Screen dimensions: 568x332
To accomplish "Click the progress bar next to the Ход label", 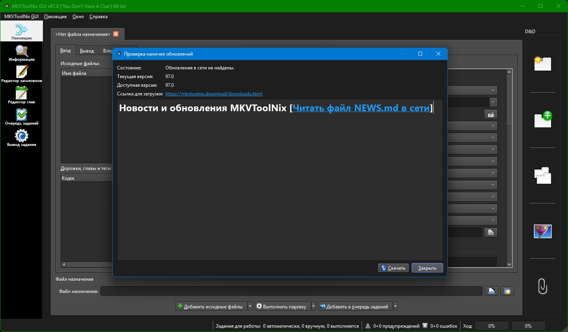I will click(x=492, y=326).
